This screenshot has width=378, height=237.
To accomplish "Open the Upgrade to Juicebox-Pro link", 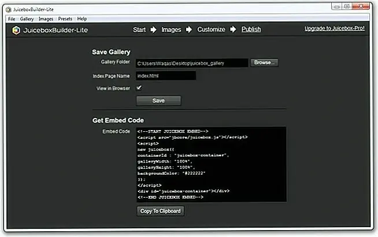I will tap(335, 28).
